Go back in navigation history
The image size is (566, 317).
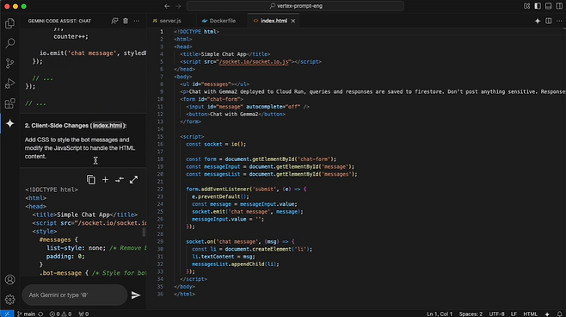click(167, 6)
